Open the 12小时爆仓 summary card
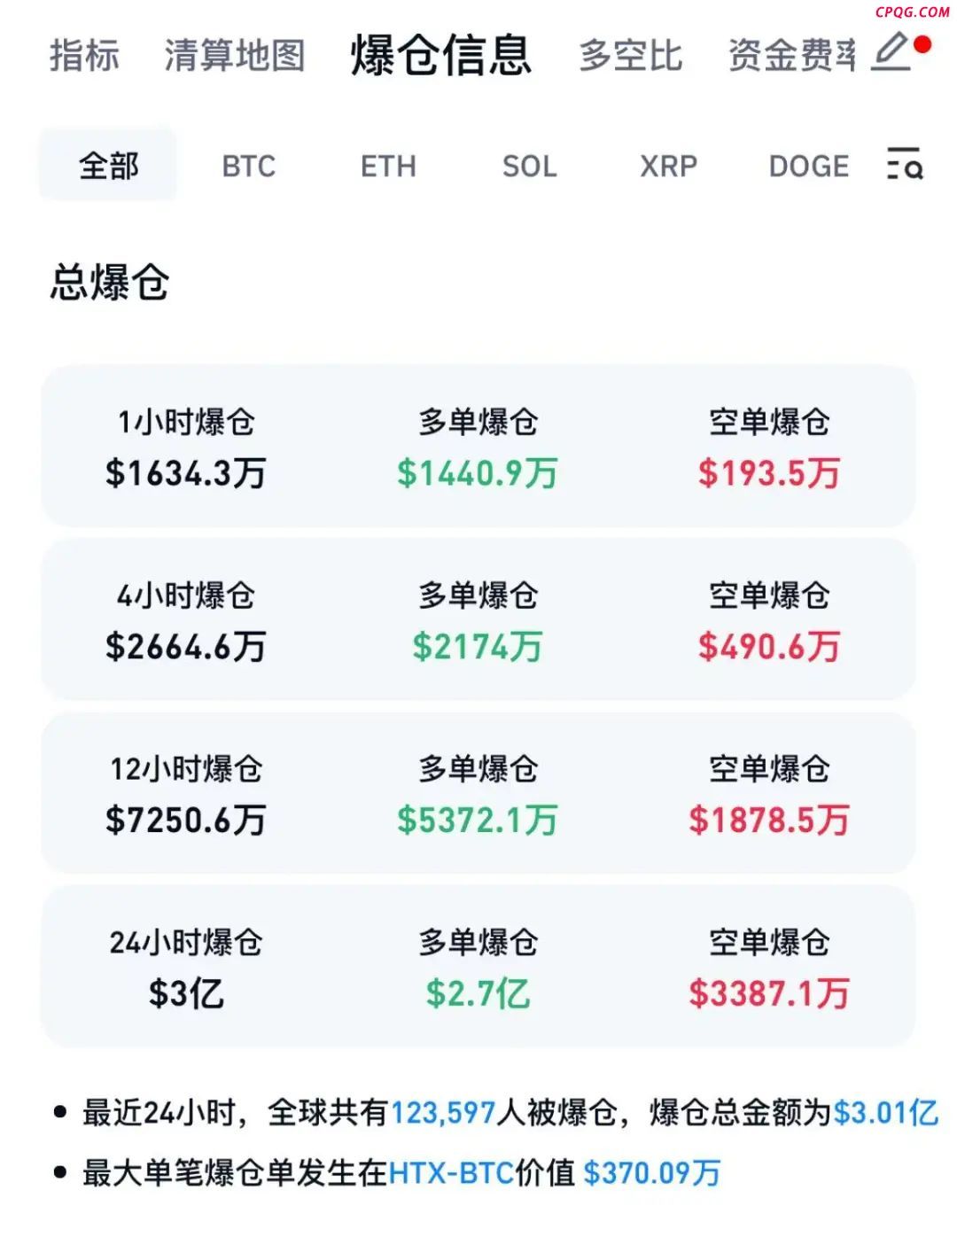The height and width of the screenshot is (1237, 957). tap(478, 793)
